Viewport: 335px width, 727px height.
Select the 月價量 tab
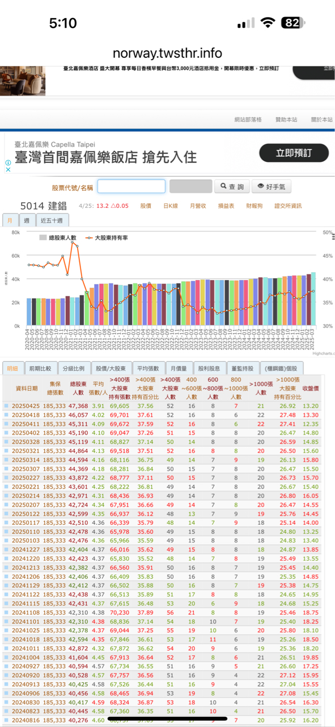(x=179, y=368)
